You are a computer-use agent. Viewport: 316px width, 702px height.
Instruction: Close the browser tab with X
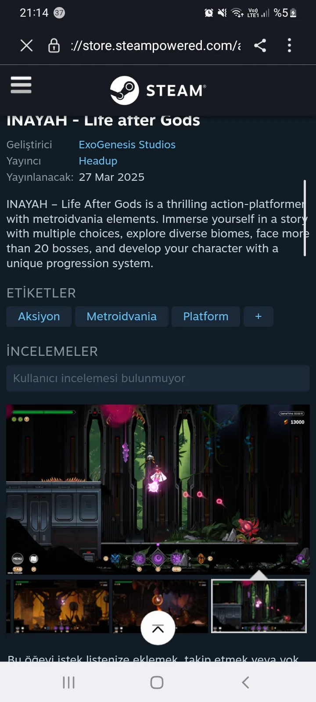tap(27, 46)
